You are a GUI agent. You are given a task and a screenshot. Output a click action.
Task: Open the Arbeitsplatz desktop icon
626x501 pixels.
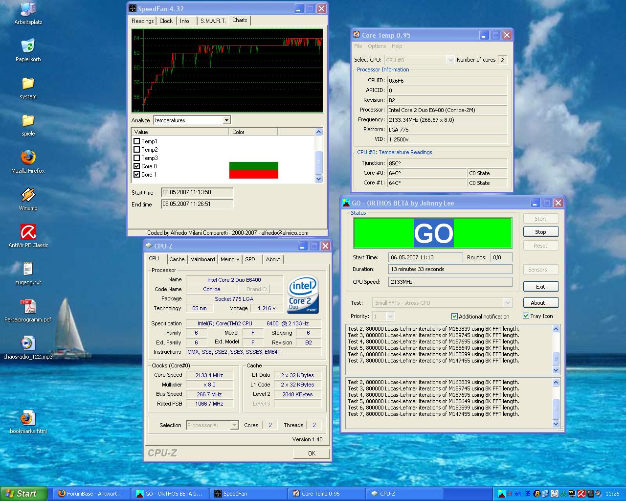(x=28, y=13)
